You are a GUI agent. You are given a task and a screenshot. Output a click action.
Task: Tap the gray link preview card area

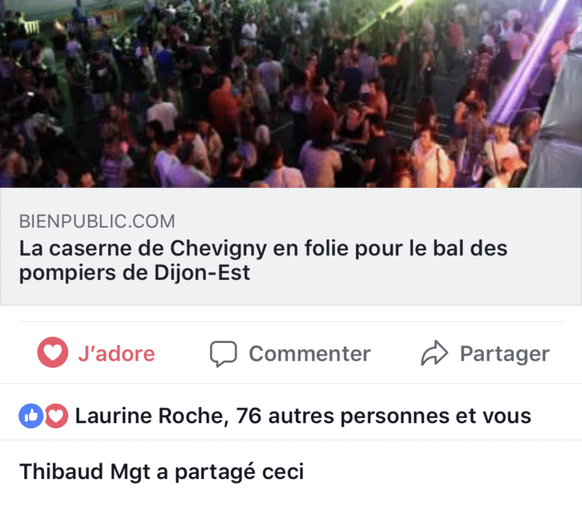pos(291,246)
